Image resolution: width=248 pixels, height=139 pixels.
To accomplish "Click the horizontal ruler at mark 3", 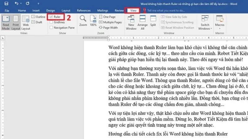I will [184, 38].
